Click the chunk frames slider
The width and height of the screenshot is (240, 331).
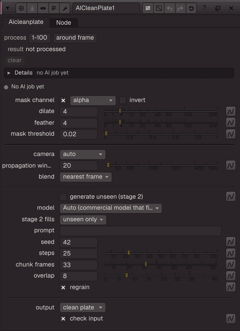(x=161, y=265)
